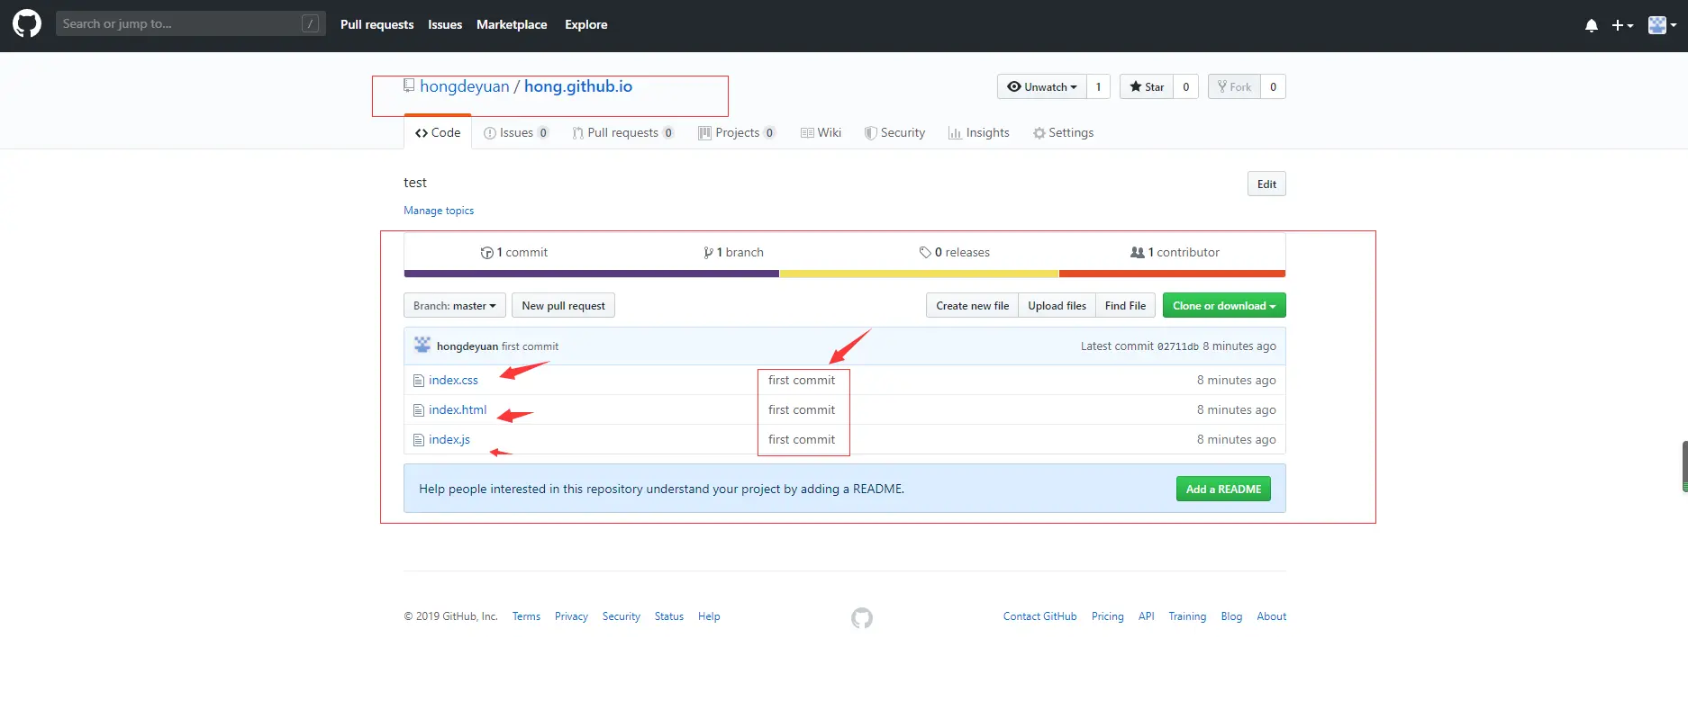1688x719 pixels.
Task: Open Marketplace in top navigation
Action: point(512,24)
